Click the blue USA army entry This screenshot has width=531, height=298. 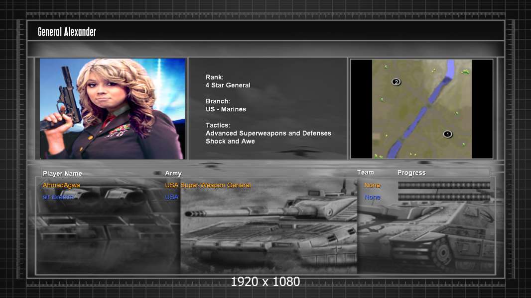click(172, 197)
